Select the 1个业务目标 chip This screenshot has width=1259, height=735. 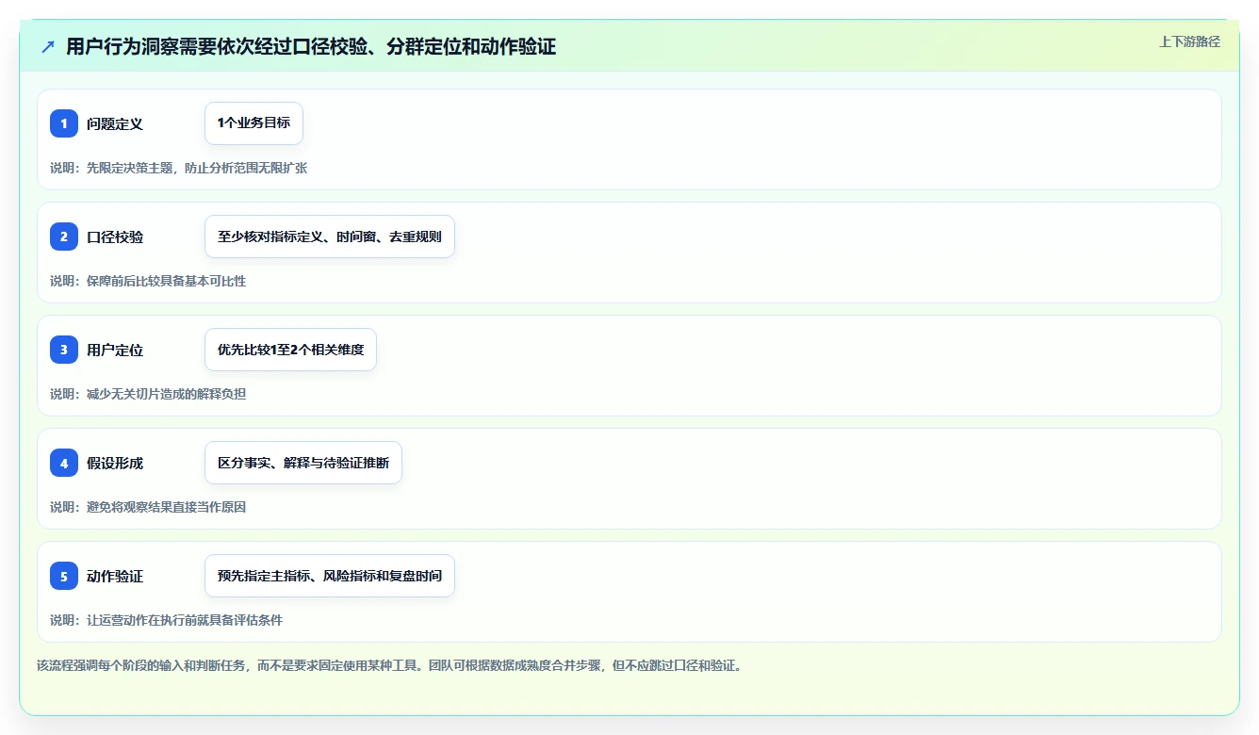253,123
